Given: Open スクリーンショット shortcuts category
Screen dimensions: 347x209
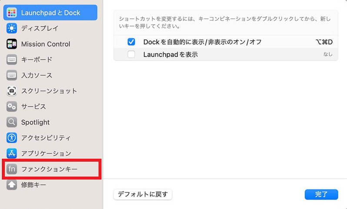Looking at the screenshot, I should 49,91.
